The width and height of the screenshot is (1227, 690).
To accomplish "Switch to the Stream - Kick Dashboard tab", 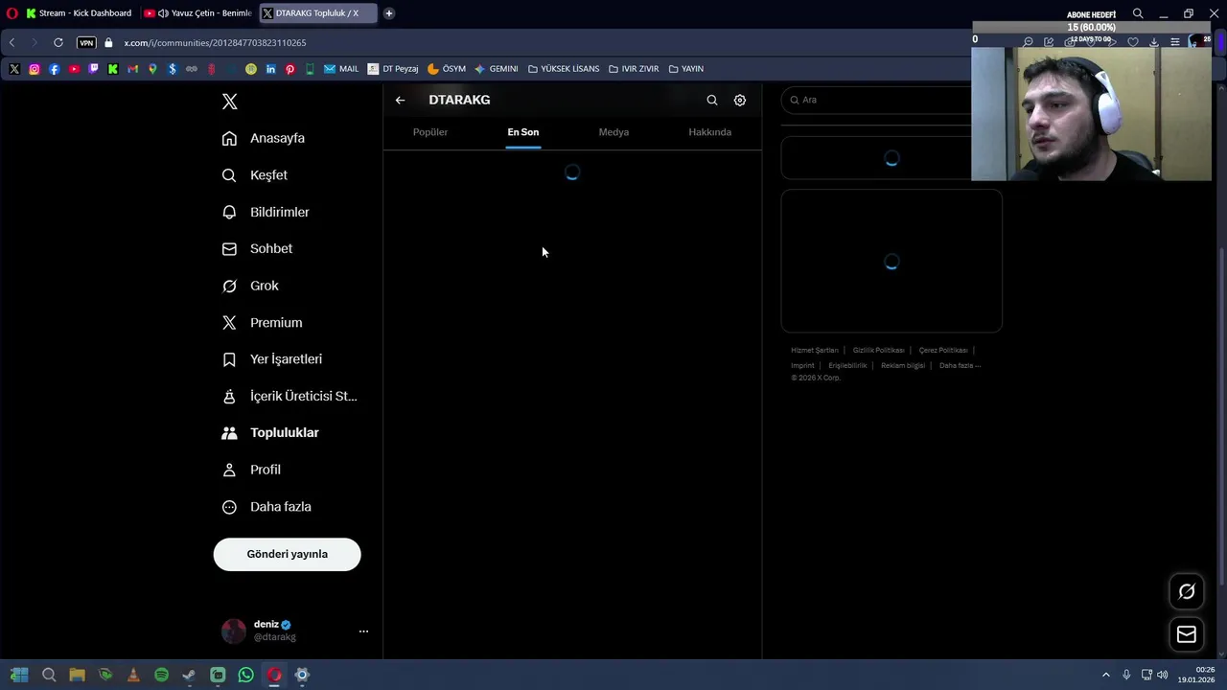I will (81, 13).
